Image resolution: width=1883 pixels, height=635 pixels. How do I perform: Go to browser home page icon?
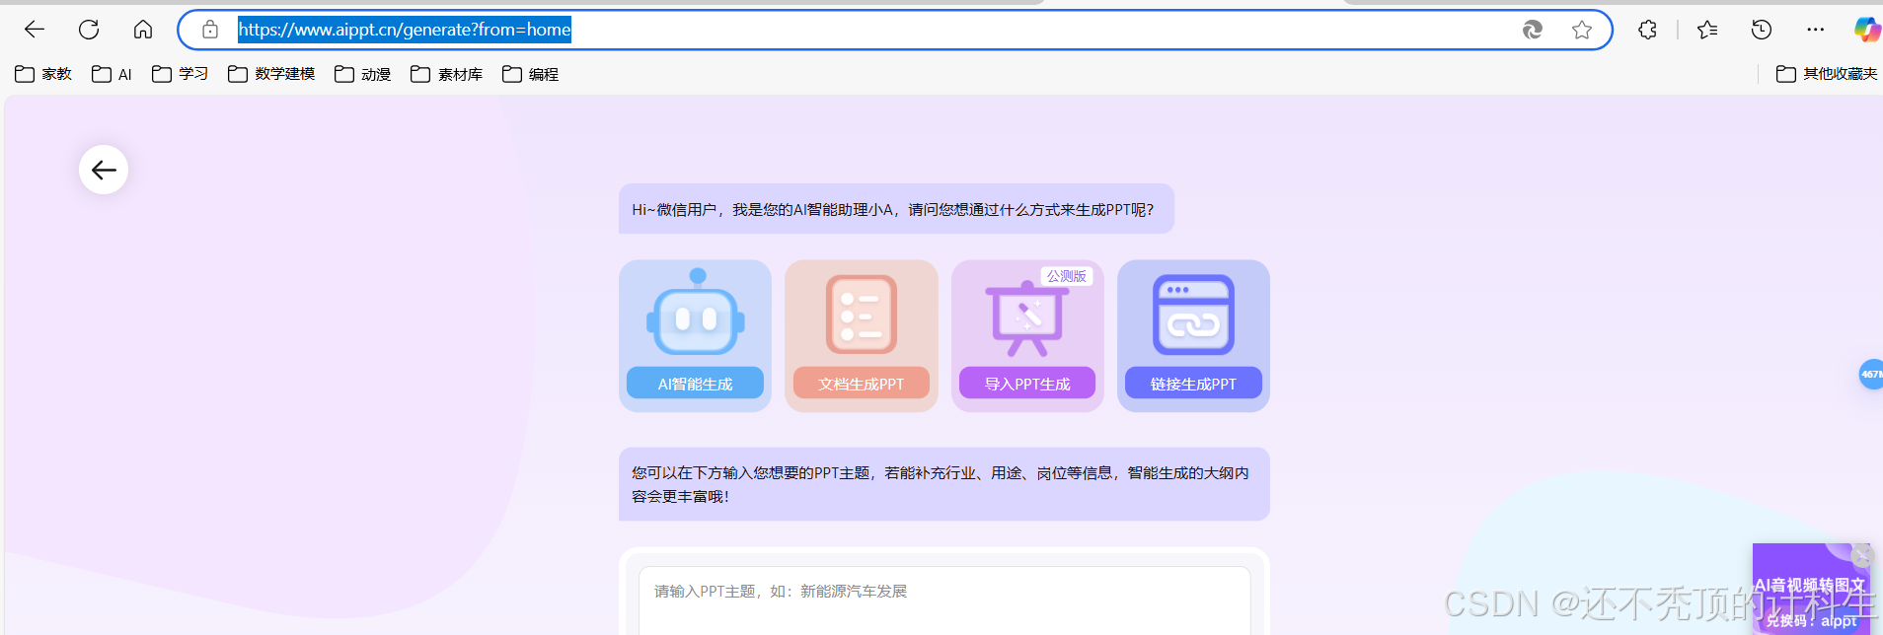143,30
